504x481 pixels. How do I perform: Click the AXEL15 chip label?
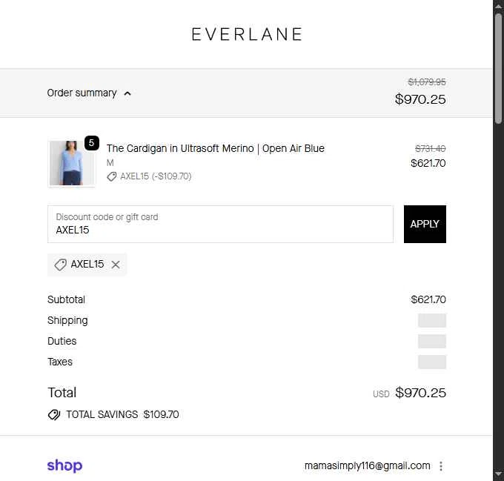click(87, 264)
